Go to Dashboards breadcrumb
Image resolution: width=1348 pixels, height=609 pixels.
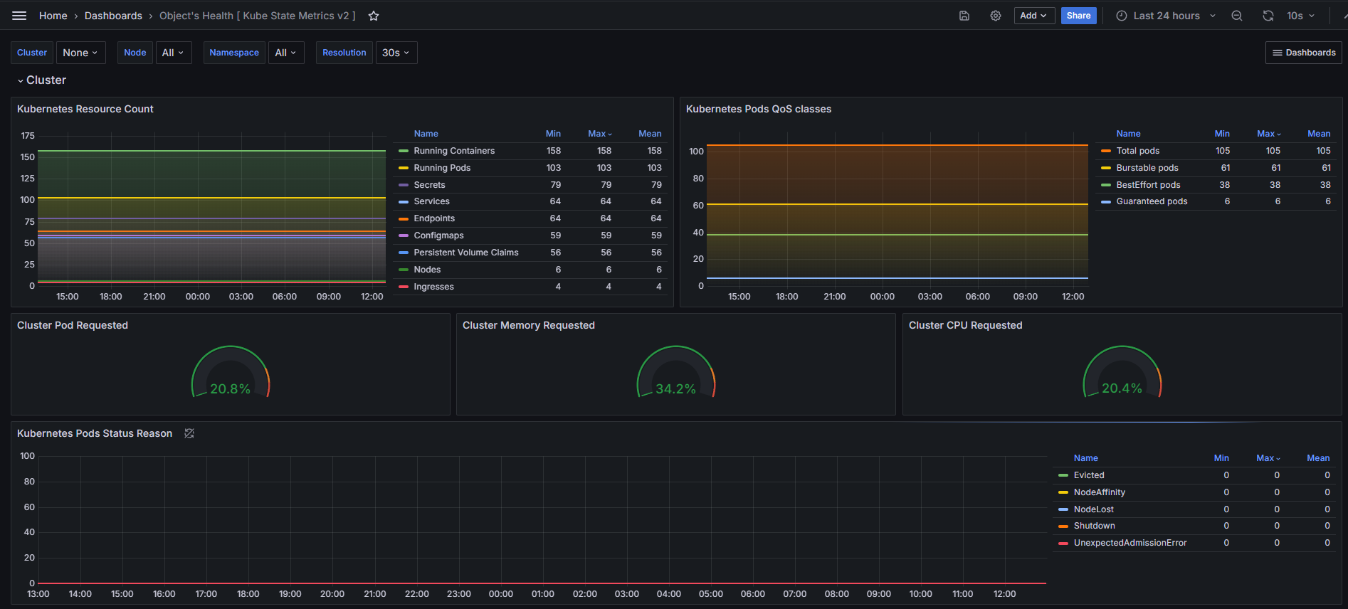(113, 16)
